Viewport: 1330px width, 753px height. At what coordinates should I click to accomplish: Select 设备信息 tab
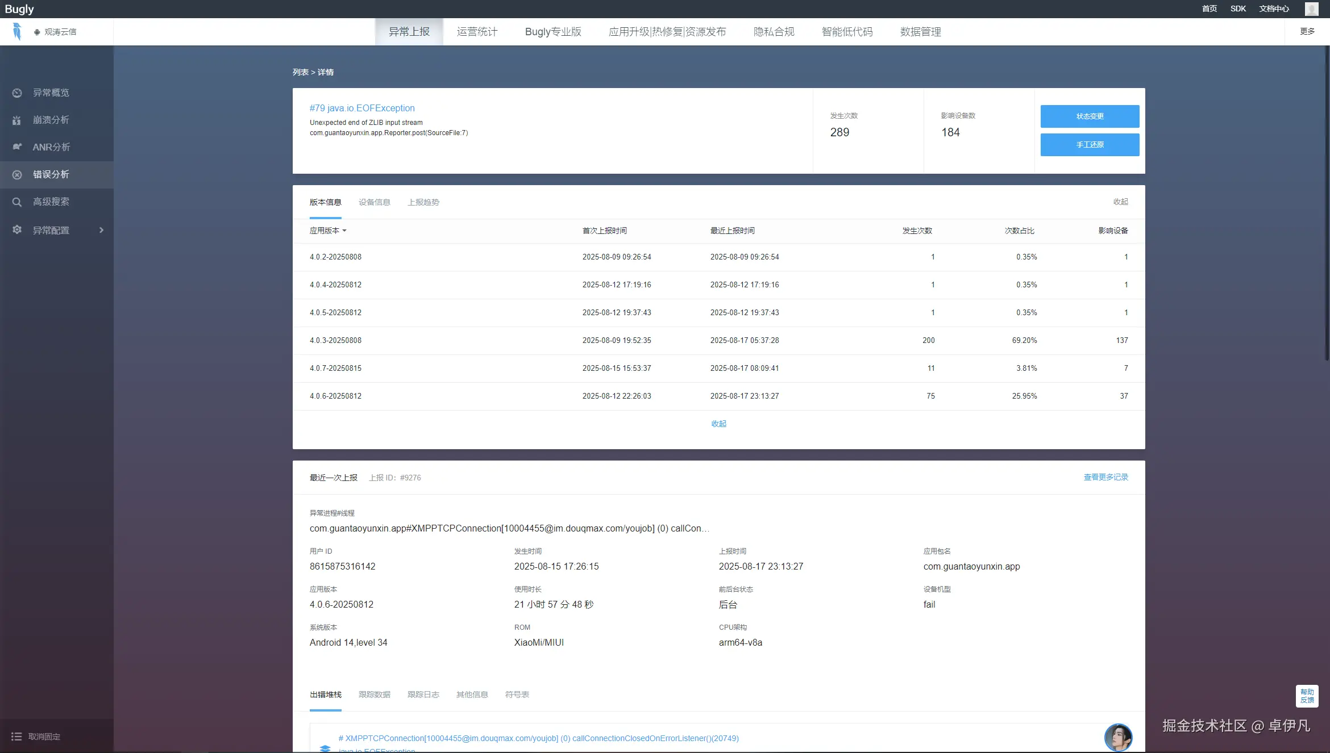375,203
